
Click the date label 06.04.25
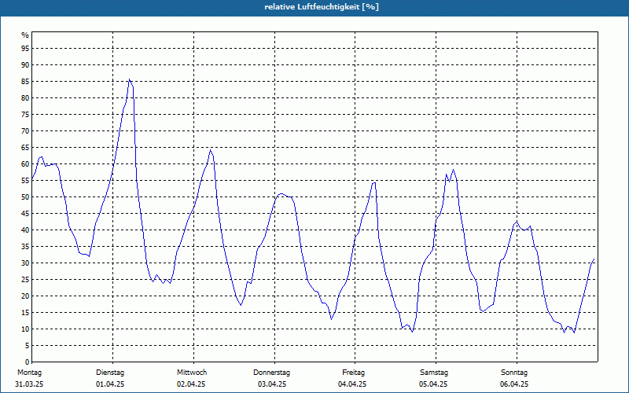click(514, 384)
